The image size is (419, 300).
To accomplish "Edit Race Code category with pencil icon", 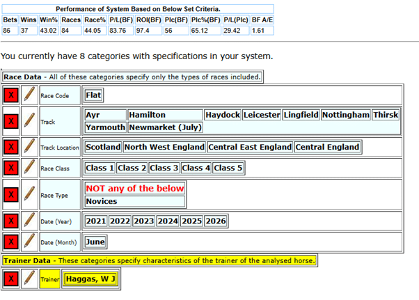I will tap(29, 95).
